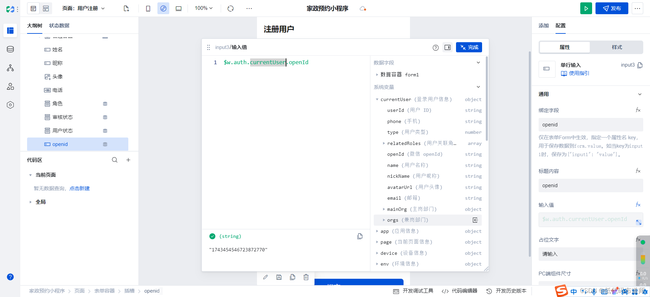Switch to the 配置 tab
The image size is (650, 297).
561,26
